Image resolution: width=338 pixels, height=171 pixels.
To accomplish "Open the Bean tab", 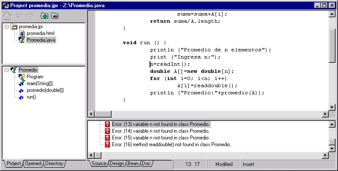I will (x=133, y=163).
